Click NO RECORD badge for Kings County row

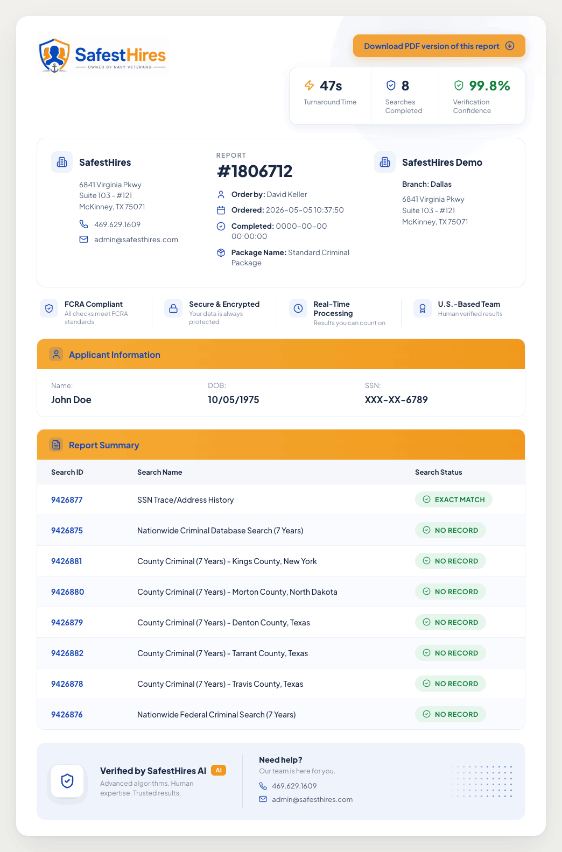pyautogui.click(x=451, y=561)
